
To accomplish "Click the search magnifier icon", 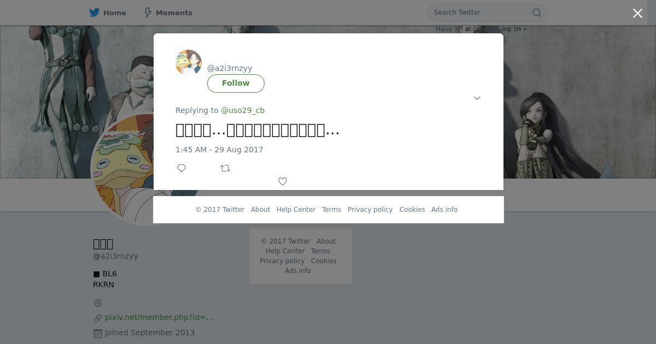I will [537, 13].
